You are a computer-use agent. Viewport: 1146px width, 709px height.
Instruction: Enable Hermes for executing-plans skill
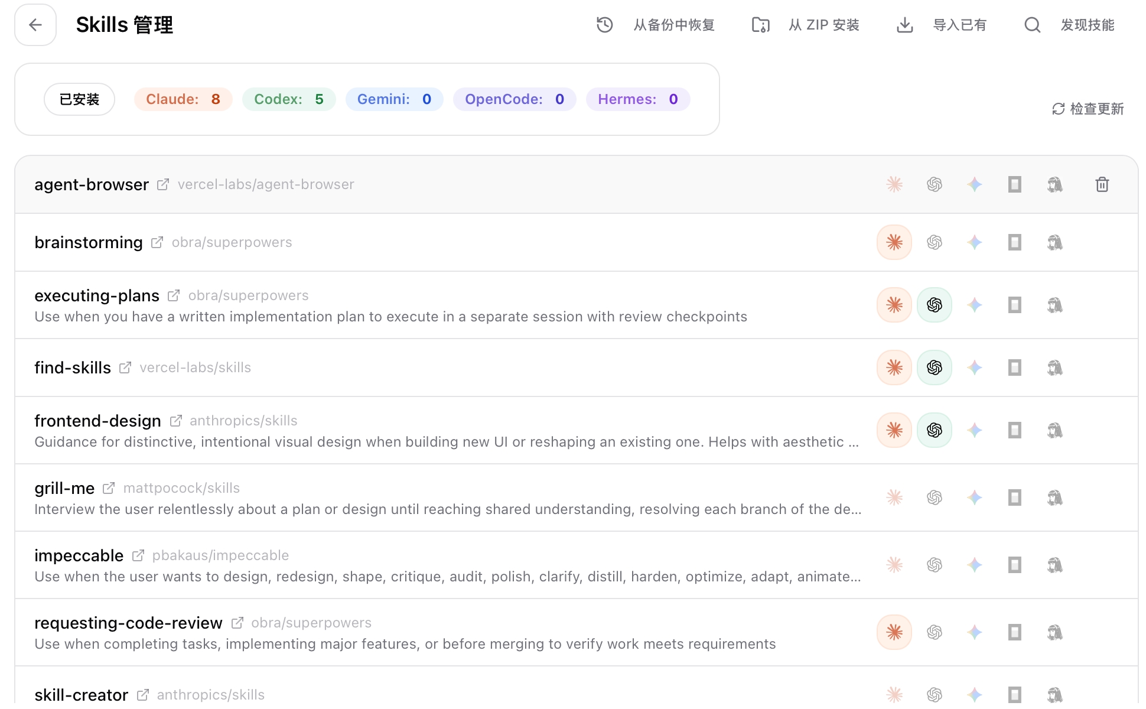coord(1055,305)
